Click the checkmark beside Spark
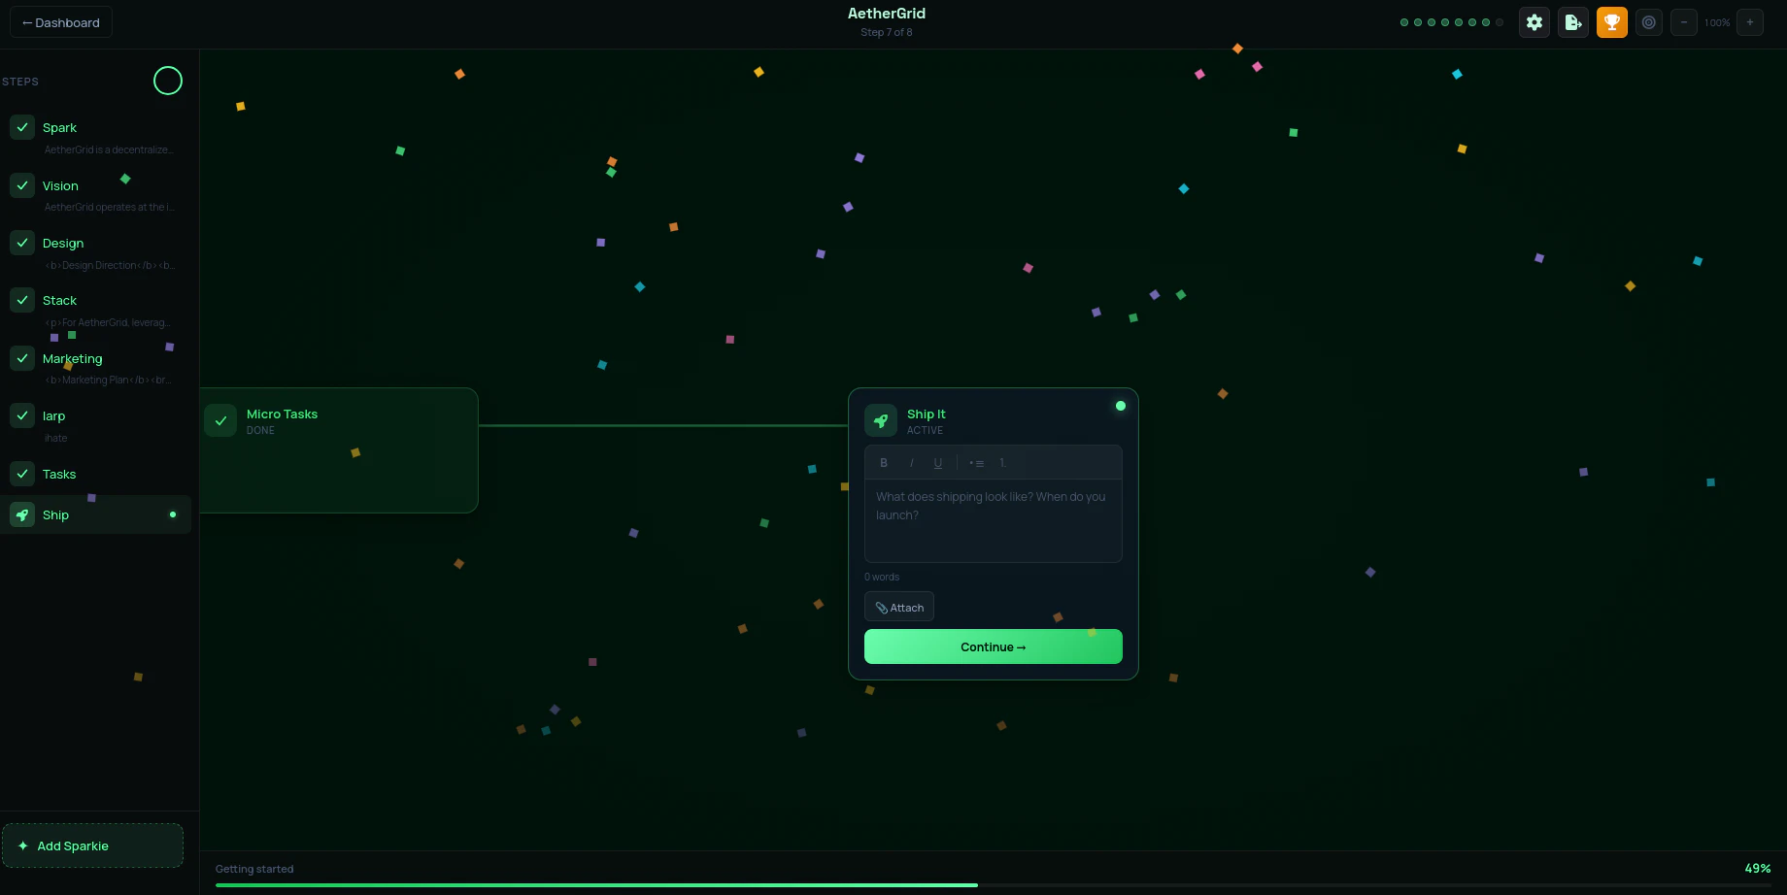 22,127
